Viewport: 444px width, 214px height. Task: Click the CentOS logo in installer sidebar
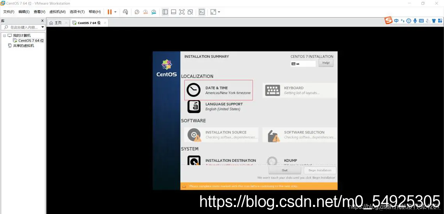tap(166, 68)
